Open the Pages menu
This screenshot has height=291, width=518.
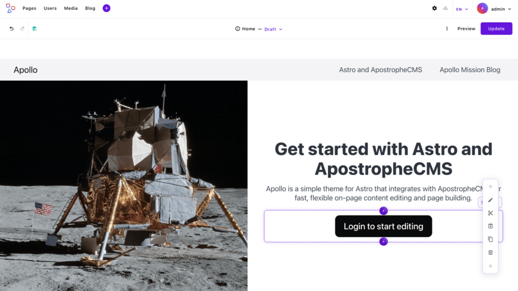29,8
